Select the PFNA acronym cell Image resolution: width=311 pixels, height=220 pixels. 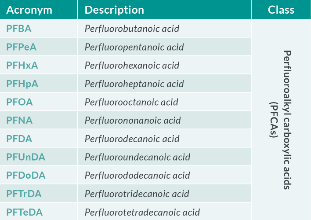coord(39,120)
